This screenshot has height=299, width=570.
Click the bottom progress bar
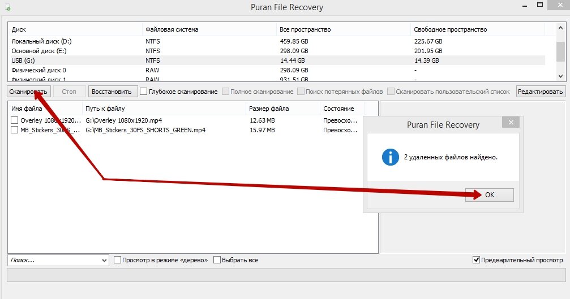click(x=286, y=275)
